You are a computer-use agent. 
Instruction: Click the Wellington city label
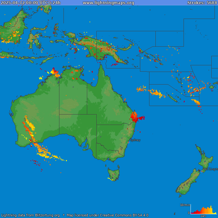211,169
